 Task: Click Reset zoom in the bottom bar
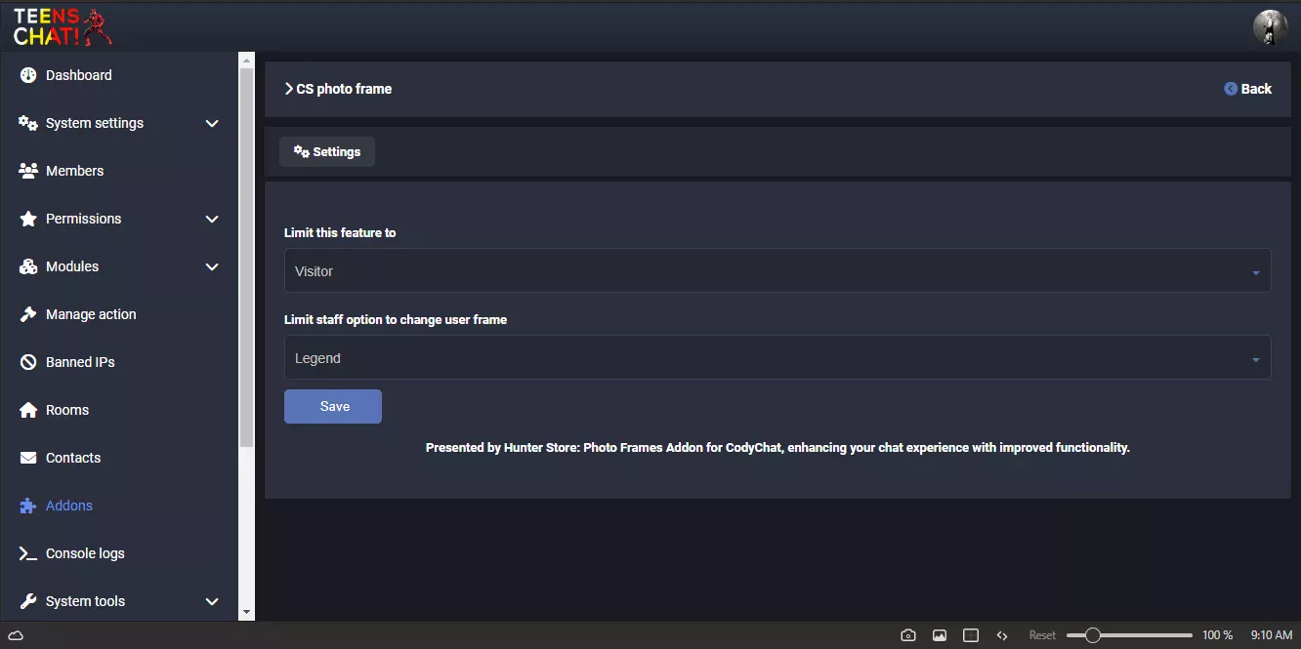pyautogui.click(x=1042, y=635)
